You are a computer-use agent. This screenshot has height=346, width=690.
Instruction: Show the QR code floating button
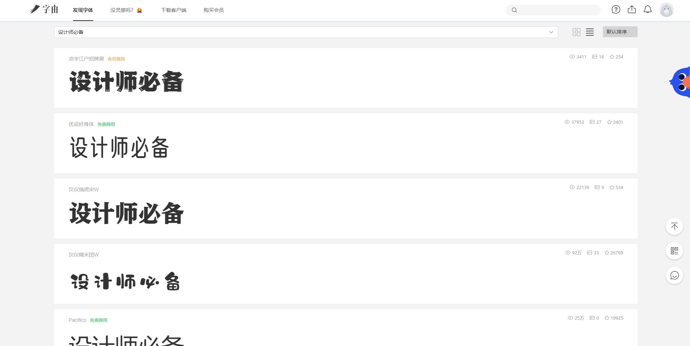point(674,251)
